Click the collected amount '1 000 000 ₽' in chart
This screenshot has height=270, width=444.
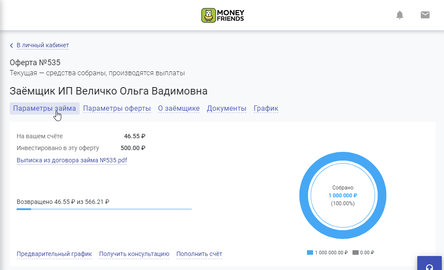pos(343,196)
